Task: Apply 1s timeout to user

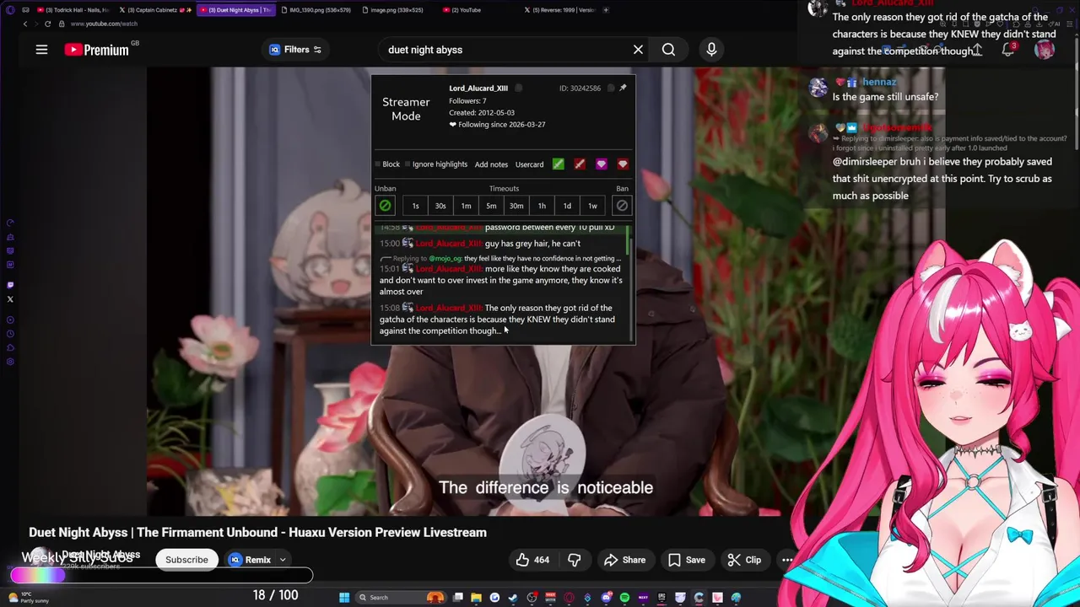Action: 415,206
